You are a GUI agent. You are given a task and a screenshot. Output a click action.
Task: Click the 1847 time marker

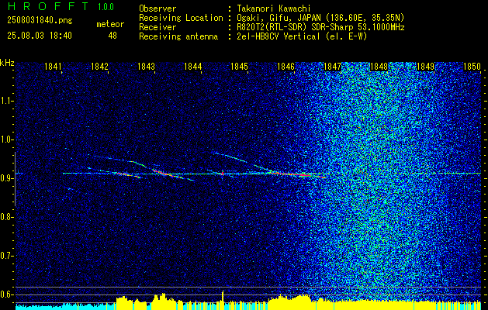(x=332, y=66)
